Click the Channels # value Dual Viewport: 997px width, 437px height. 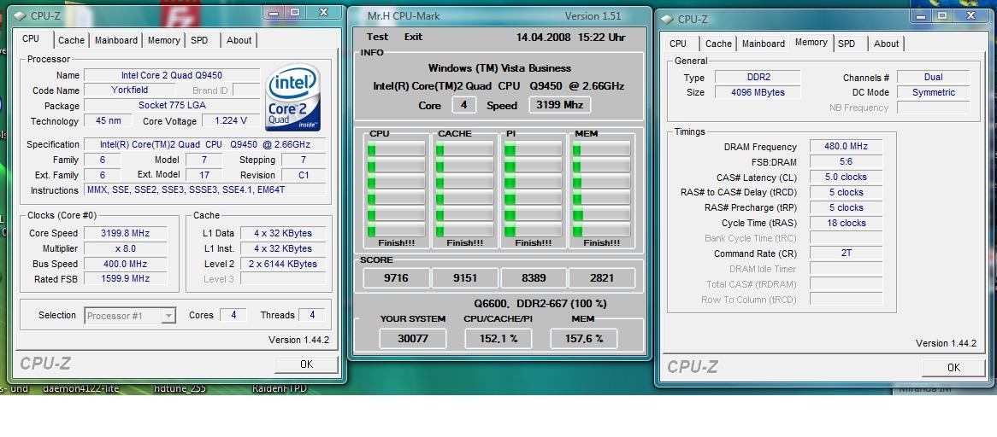point(934,78)
